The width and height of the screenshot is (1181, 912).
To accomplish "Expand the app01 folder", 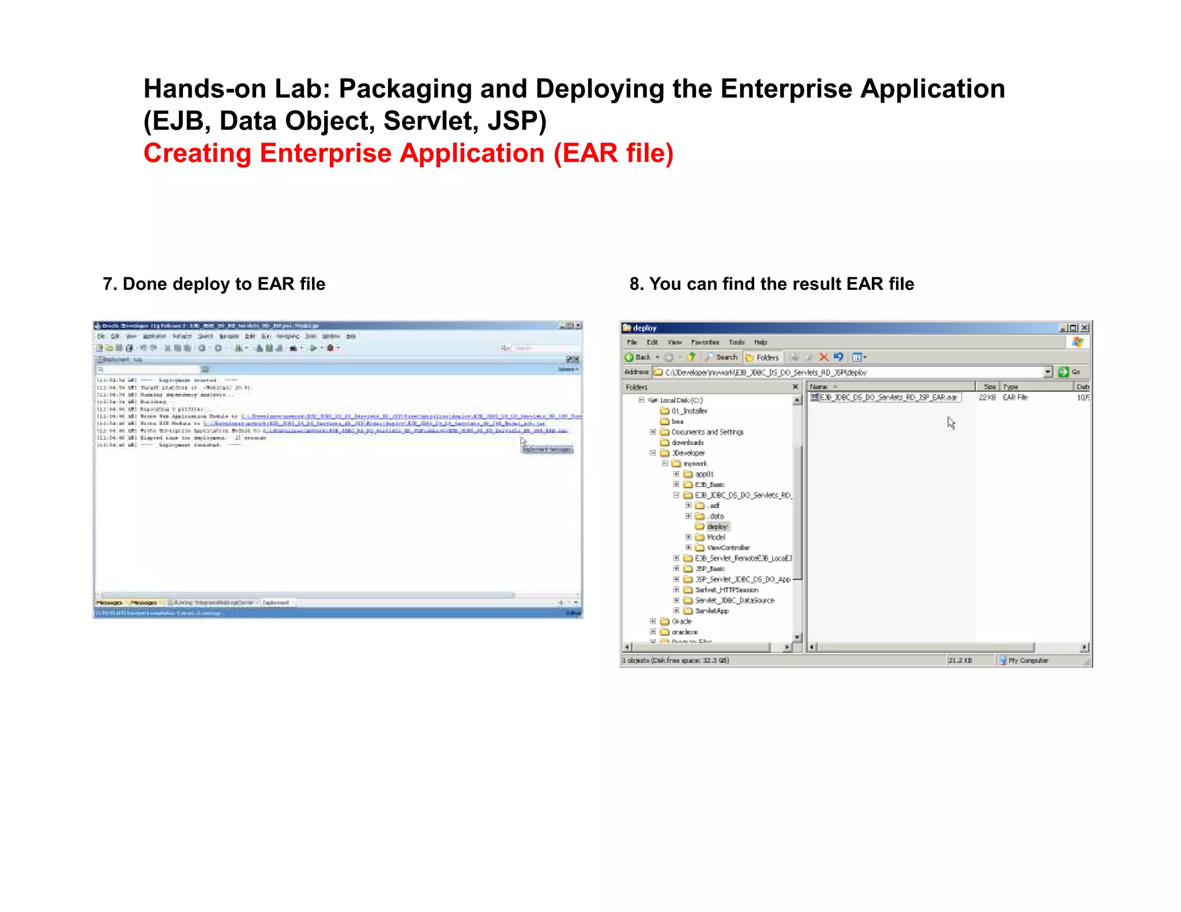I will point(676,474).
